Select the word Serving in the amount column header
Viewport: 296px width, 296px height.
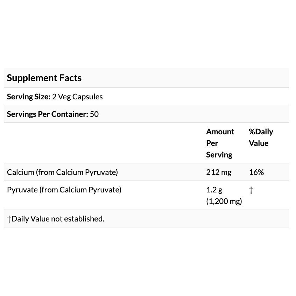pos(219,155)
